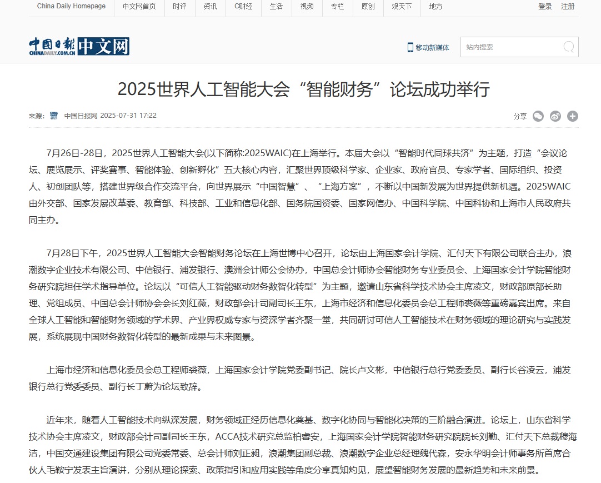Open the C财经 section
601x483 pixels.
pos(243,7)
